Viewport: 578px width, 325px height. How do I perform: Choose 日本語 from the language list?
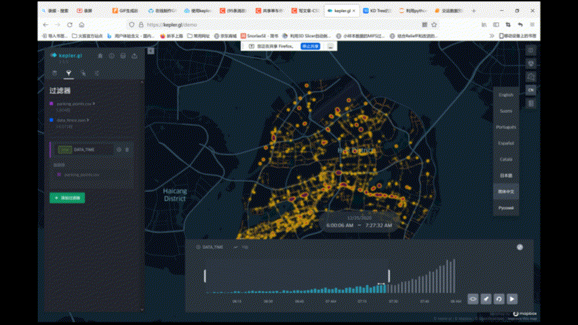click(x=506, y=175)
